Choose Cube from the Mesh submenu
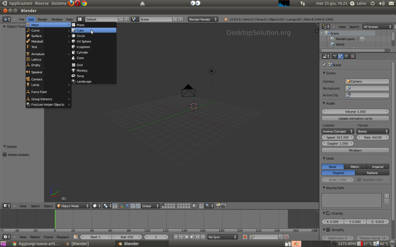Screen dimensions: 396x247 coord(80,30)
